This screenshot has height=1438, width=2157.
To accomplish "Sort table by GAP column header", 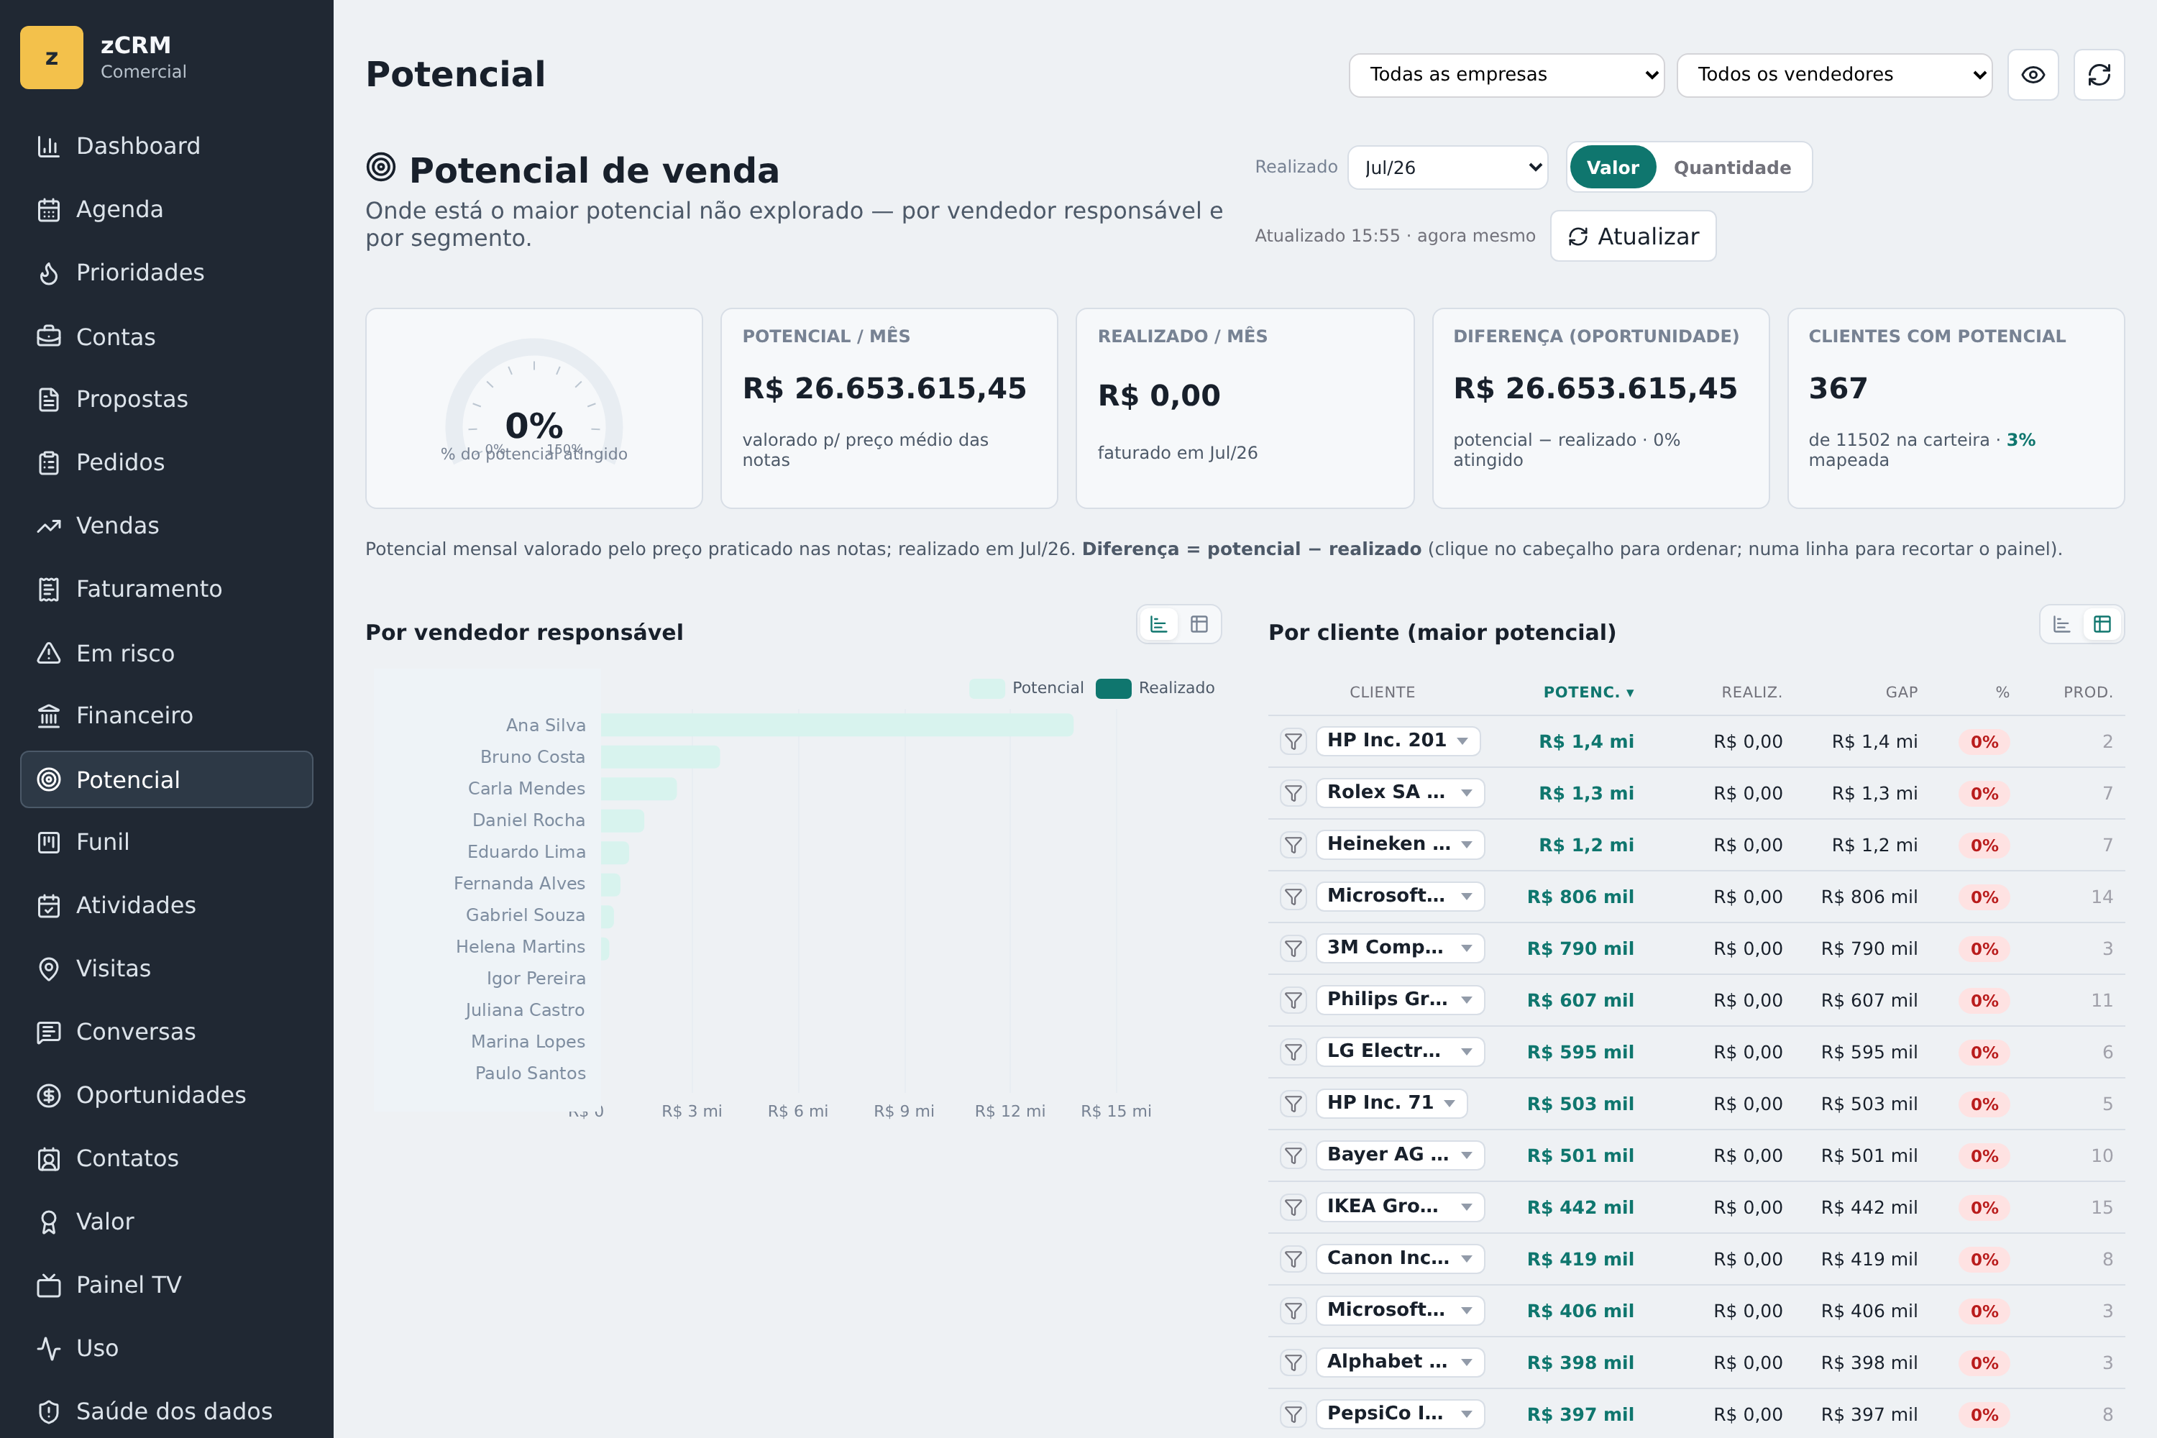I will [1901, 692].
